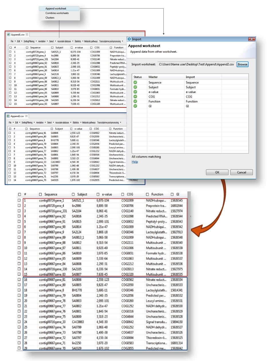270x361 pixels.
Task: Click the Append1.csv tab file icon
Action: pyautogui.click(x=9, y=34)
